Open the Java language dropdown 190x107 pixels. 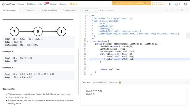[89, 10]
